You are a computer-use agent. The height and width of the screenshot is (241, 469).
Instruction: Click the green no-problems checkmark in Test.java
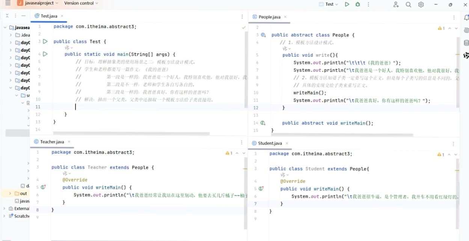click(244, 27)
